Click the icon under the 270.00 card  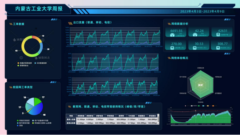[x=172, y=48]
